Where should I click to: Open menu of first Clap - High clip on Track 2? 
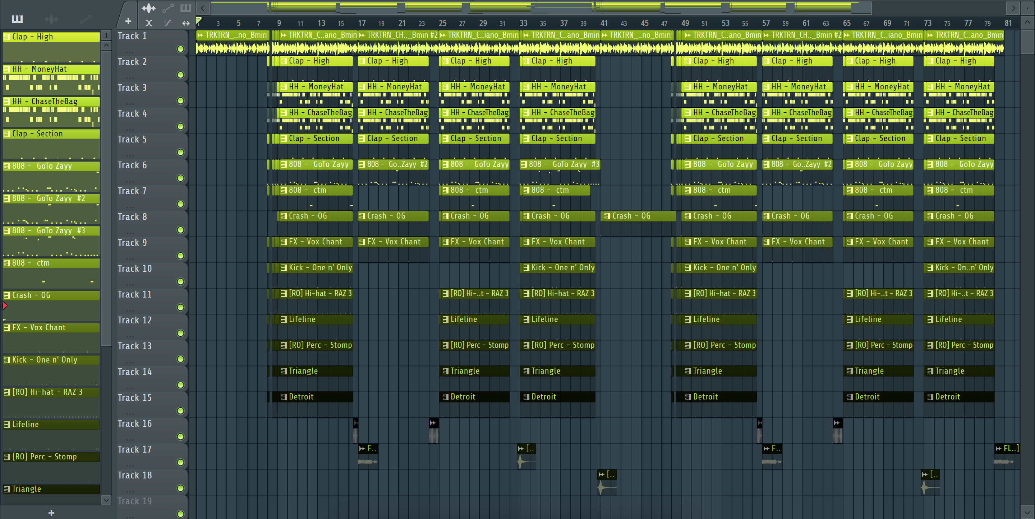[284, 61]
